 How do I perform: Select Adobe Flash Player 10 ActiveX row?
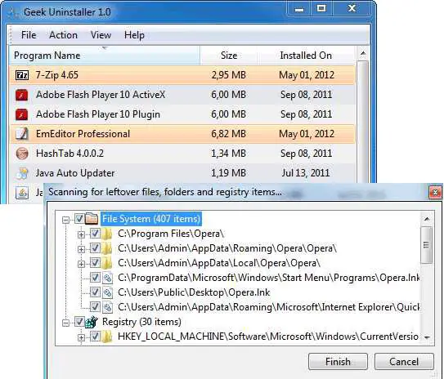pyautogui.click(x=182, y=95)
